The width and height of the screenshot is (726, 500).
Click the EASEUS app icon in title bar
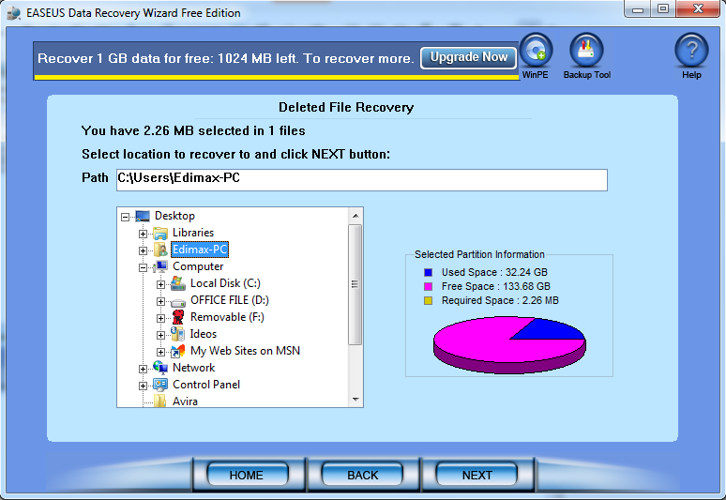tap(14, 13)
